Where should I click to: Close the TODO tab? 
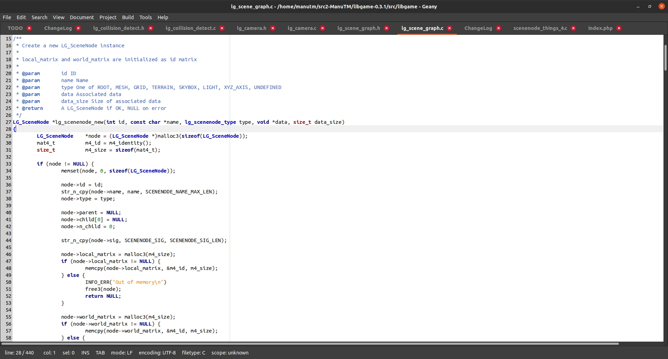coord(30,28)
